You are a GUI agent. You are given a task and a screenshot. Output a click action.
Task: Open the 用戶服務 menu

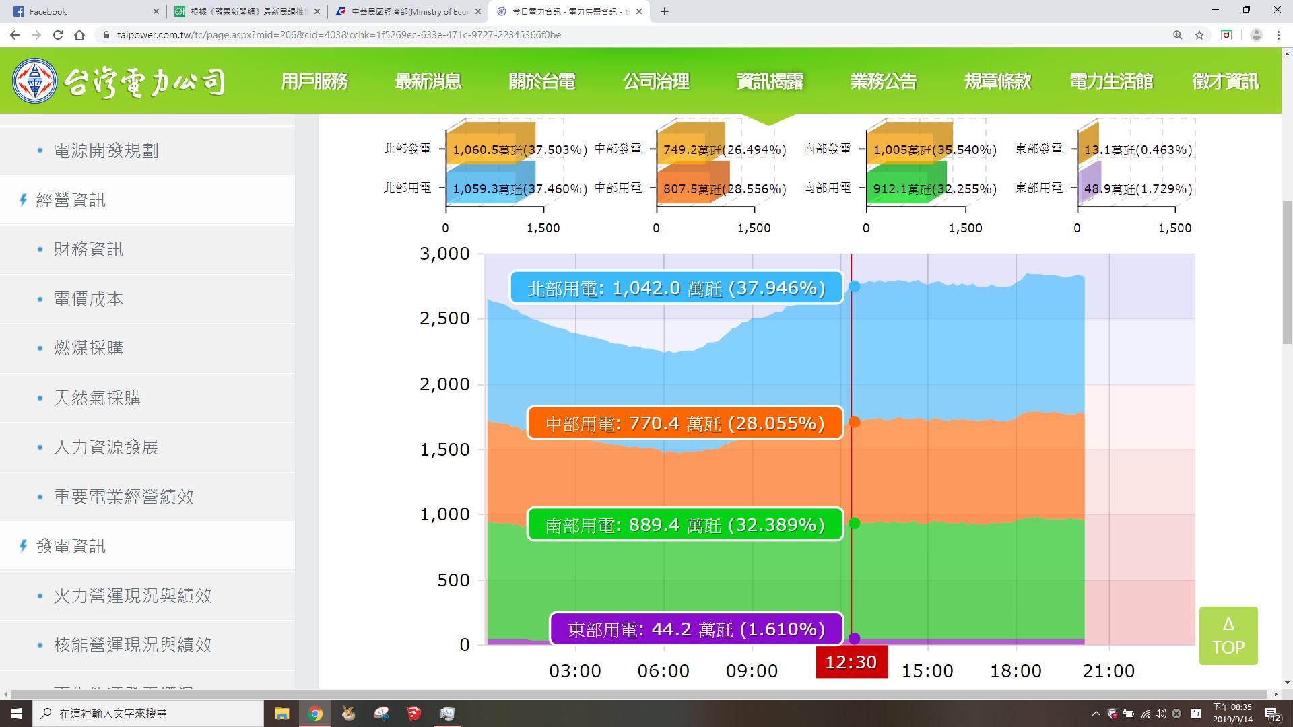(x=314, y=81)
